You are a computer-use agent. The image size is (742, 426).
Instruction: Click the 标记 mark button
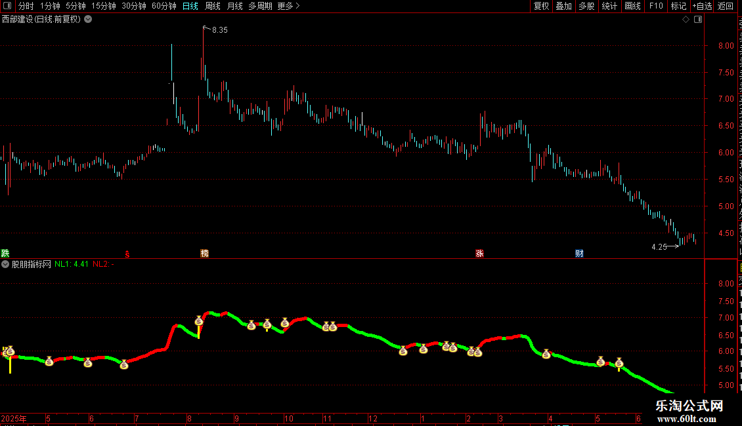tap(678, 6)
